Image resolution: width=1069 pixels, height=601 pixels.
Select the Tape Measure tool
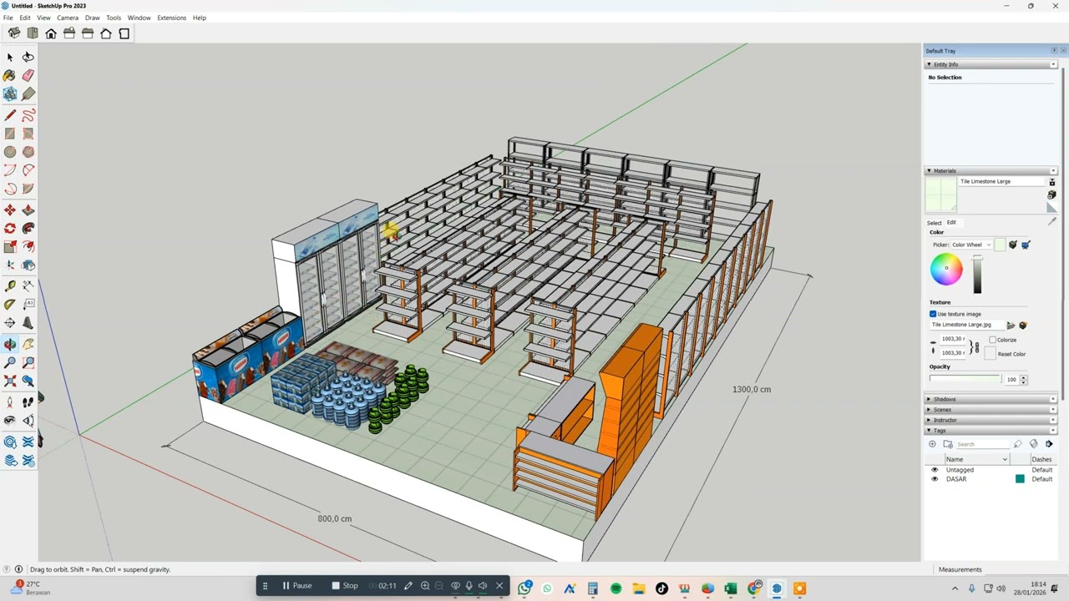tap(10, 285)
